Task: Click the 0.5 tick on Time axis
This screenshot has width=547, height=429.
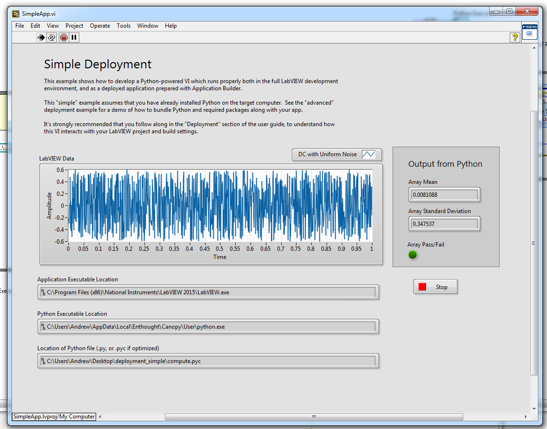Action: (x=219, y=249)
